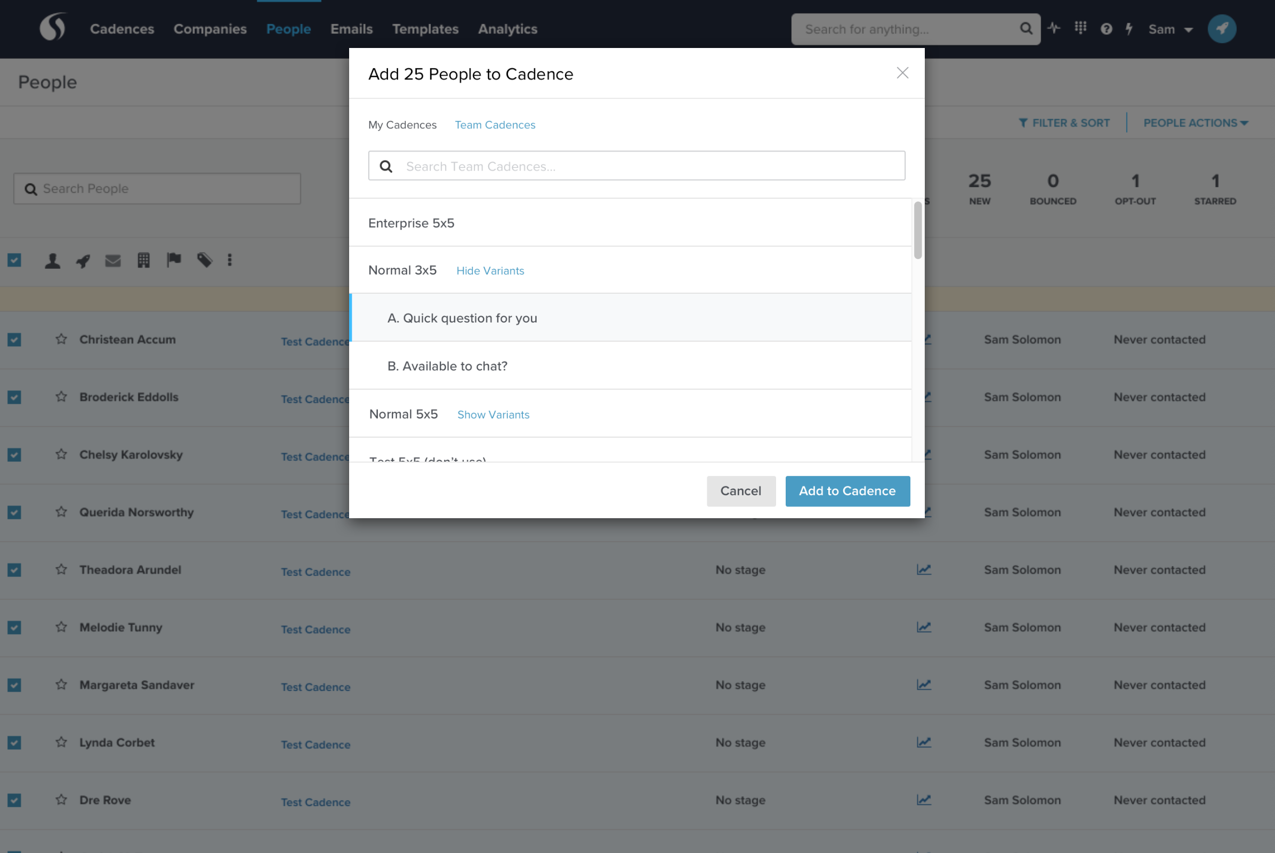Open the help question-mark icon
This screenshot has width=1275, height=853.
pos(1106,28)
